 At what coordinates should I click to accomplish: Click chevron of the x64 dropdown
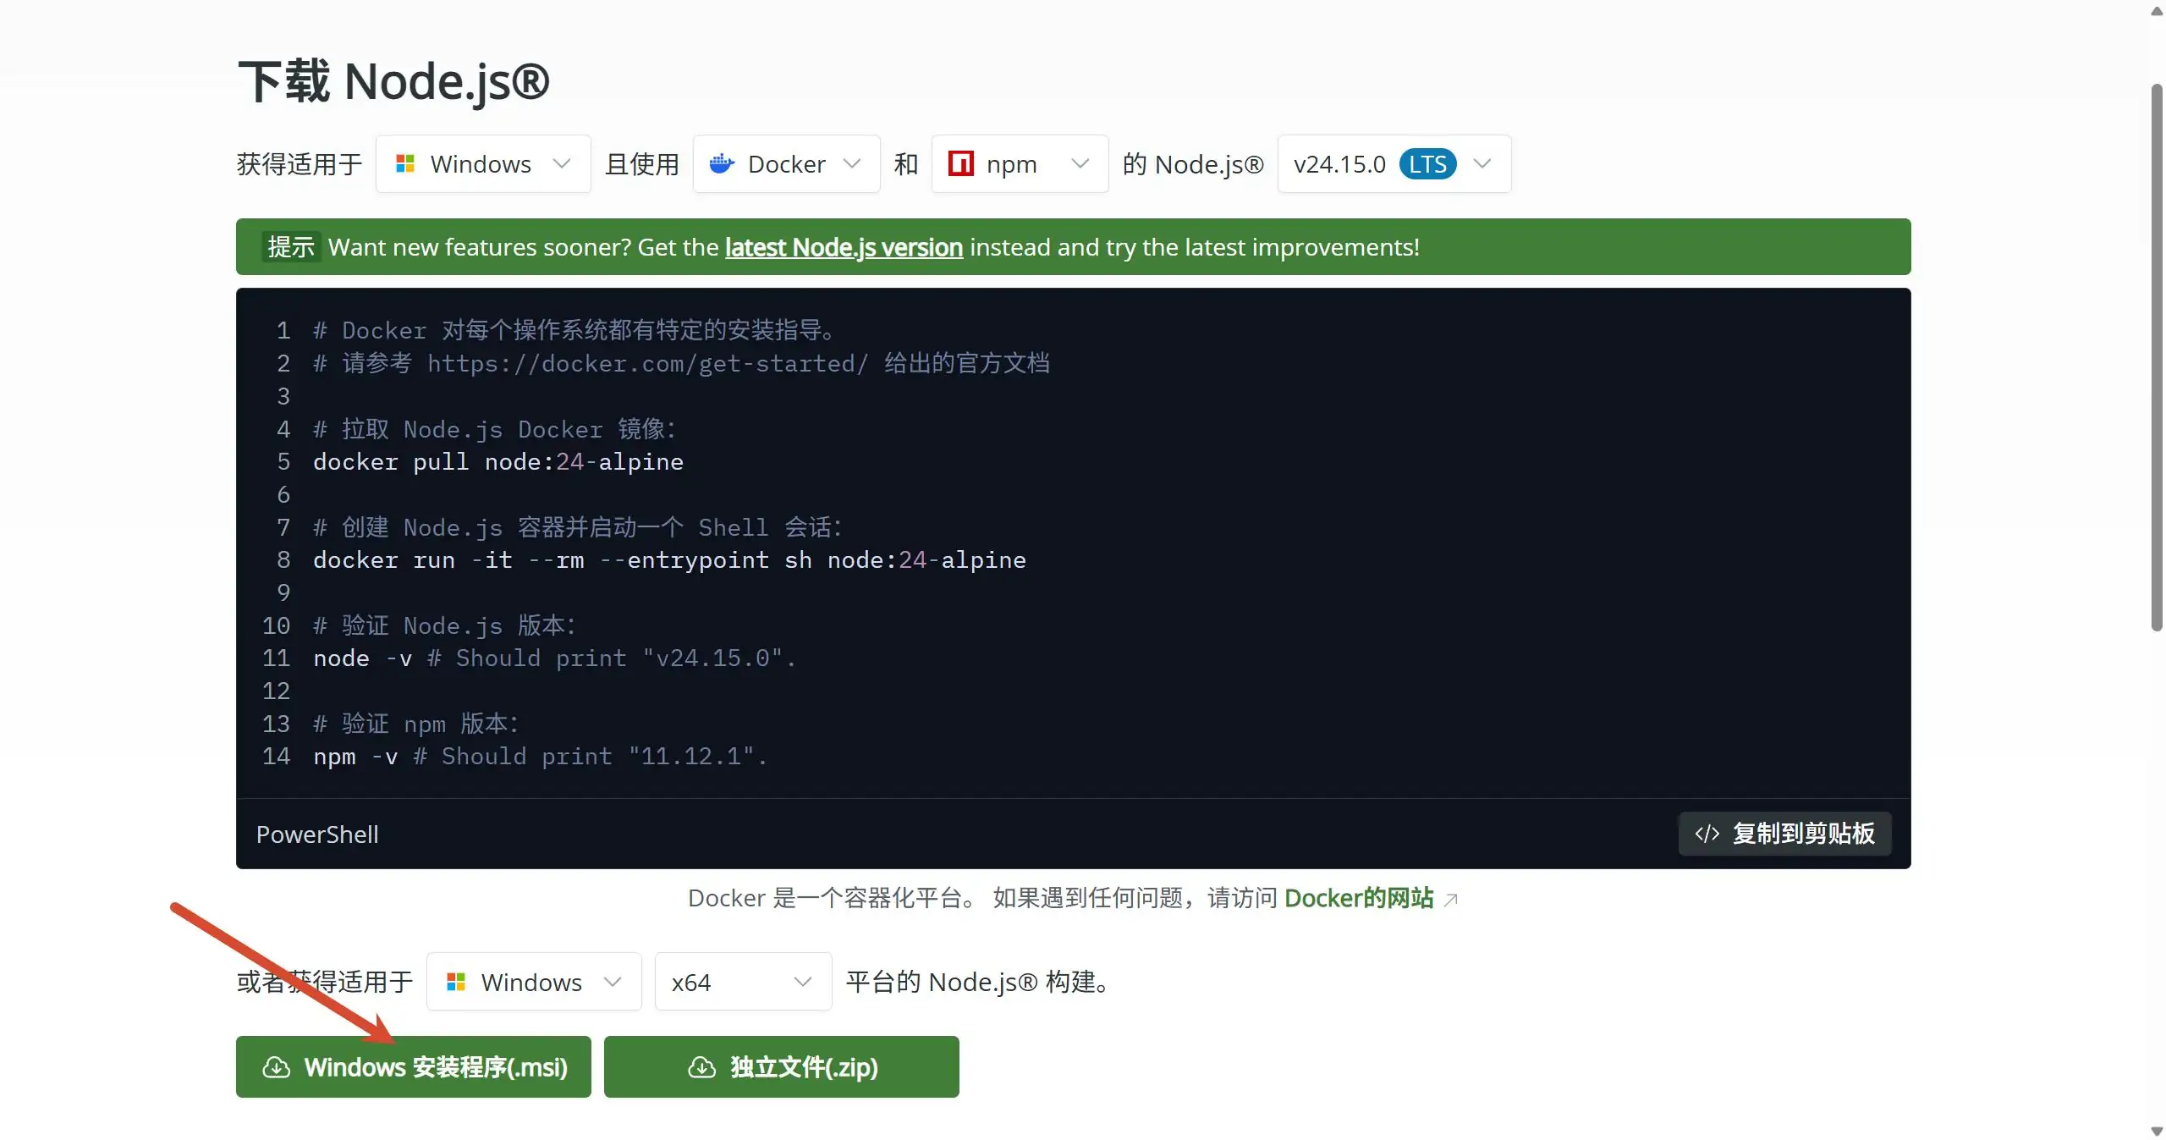(803, 982)
